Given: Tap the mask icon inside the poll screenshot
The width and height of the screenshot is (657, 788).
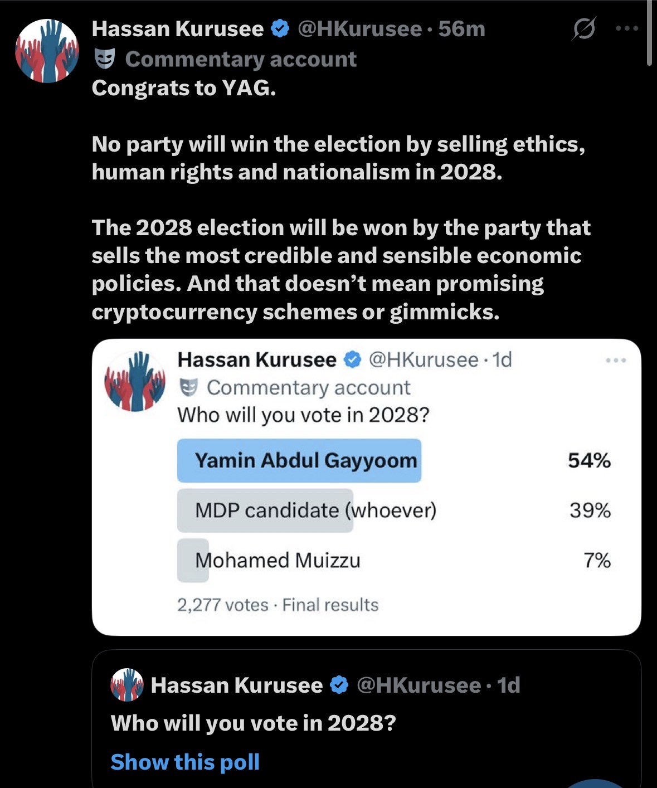Looking at the screenshot, I should (x=189, y=387).
